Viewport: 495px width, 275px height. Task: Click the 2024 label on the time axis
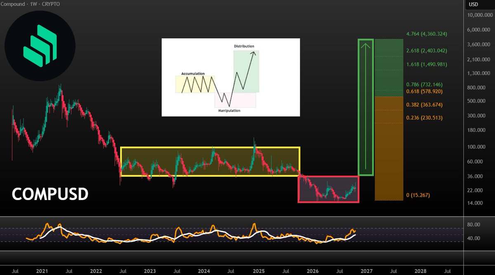[x=204, y=272]
